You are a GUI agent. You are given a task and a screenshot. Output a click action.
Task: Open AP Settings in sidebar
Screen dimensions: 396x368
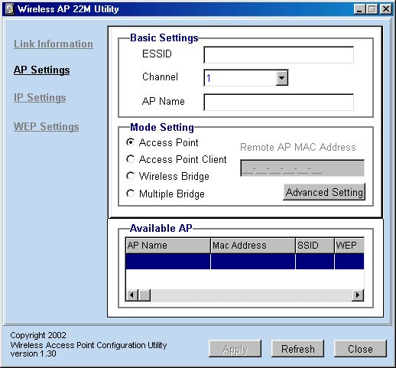pos(42,70)
